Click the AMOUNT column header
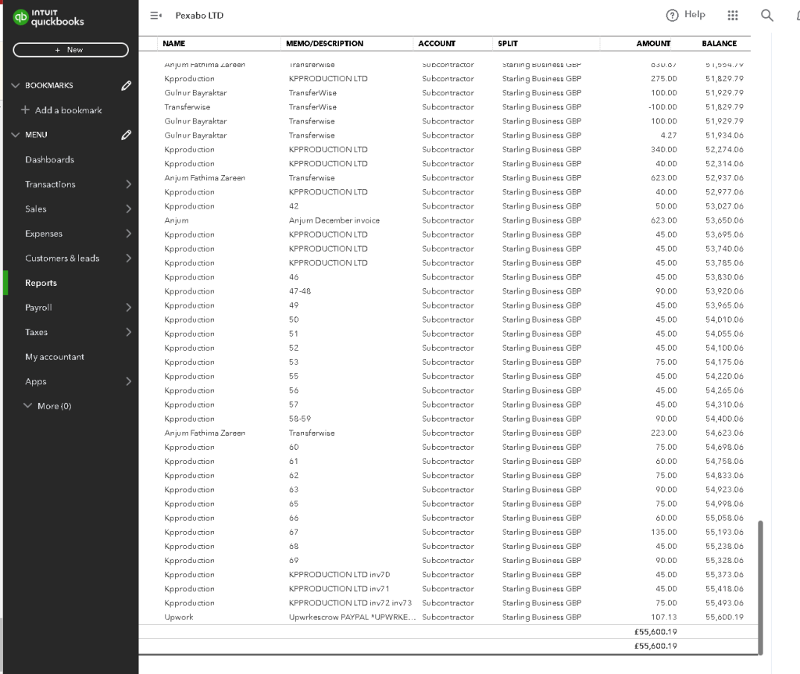Screen dimensions: 800x674 653,44
